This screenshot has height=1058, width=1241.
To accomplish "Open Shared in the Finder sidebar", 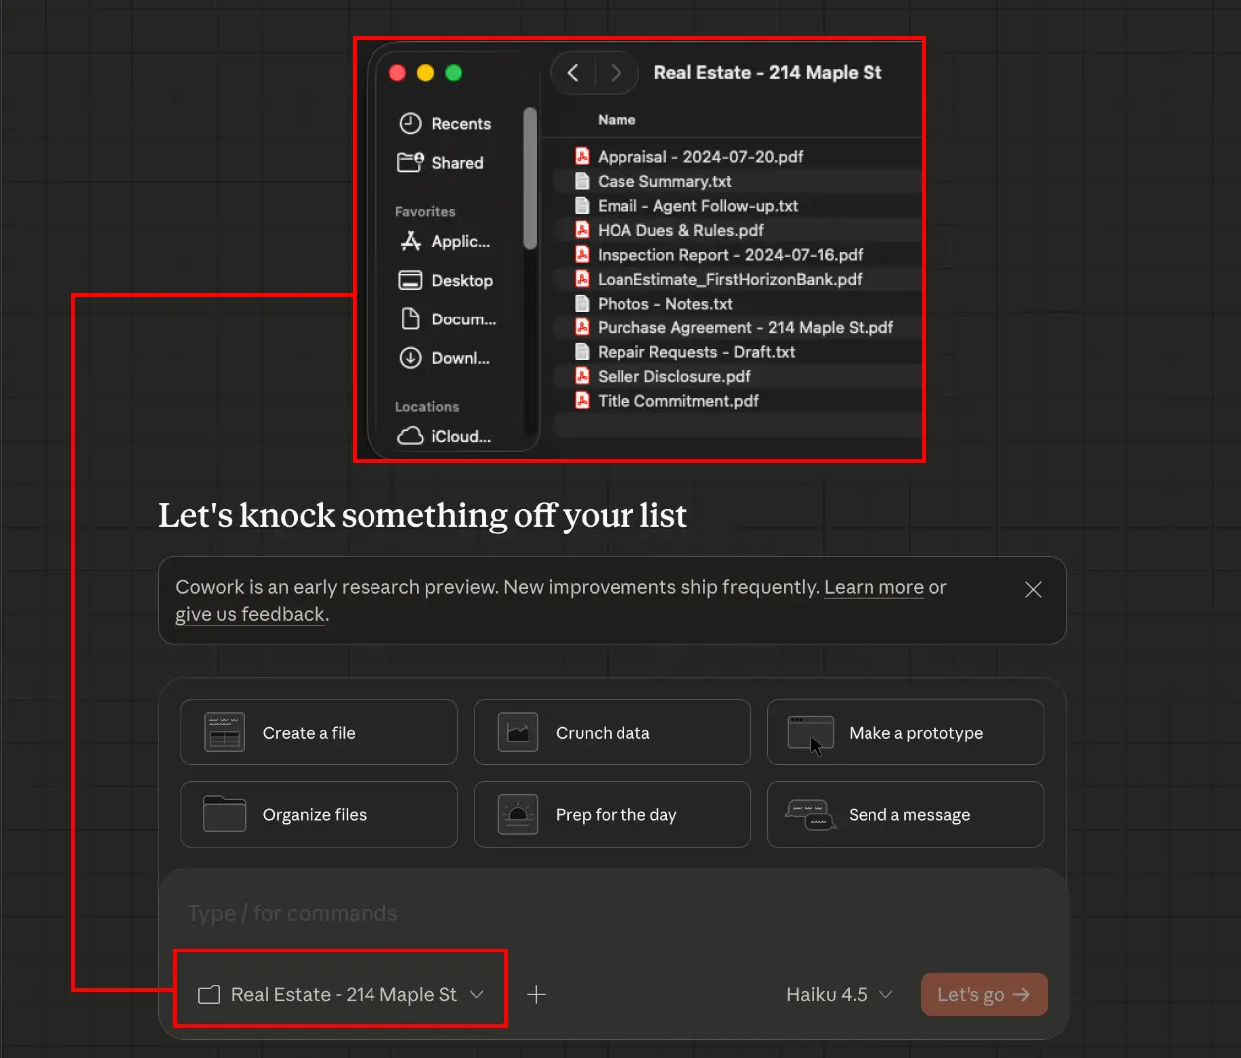I will (x=441, y=163).
